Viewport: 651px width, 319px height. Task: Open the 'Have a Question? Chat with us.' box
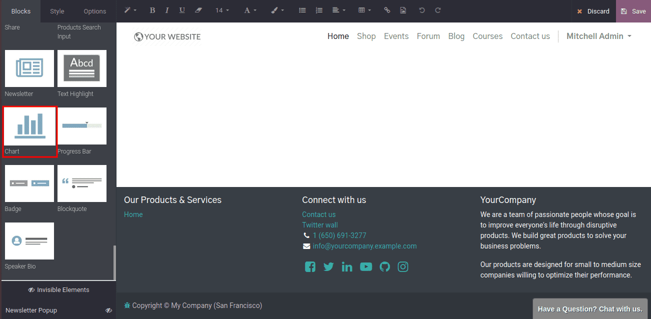pos(590,309)
